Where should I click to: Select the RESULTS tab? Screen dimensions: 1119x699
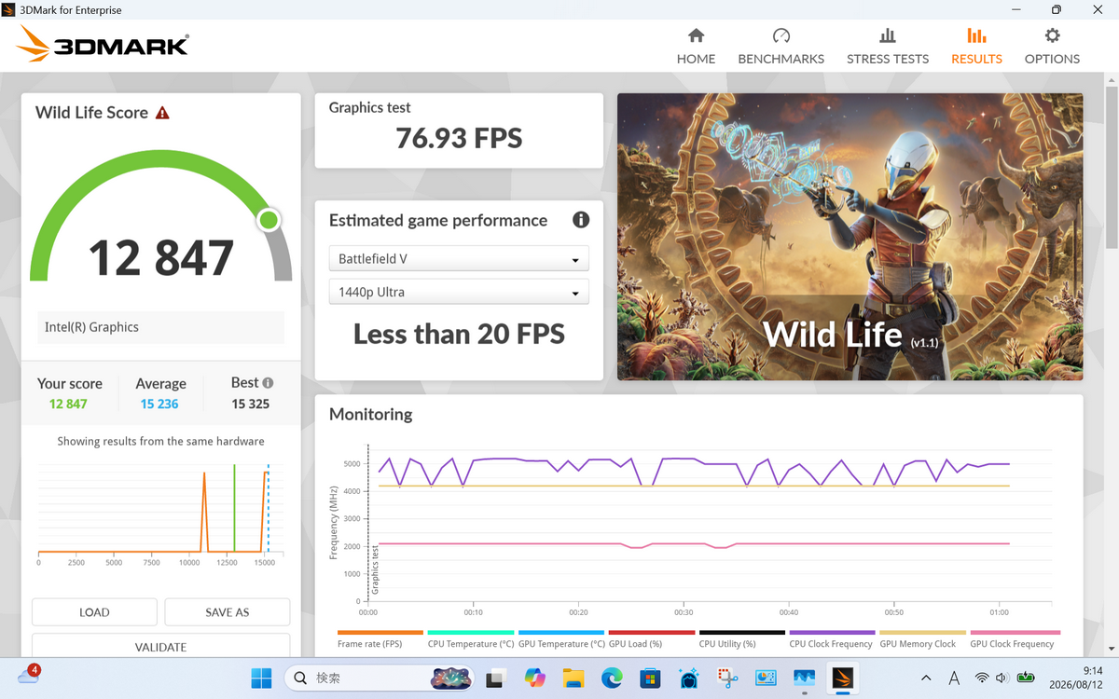click(976, 47)
